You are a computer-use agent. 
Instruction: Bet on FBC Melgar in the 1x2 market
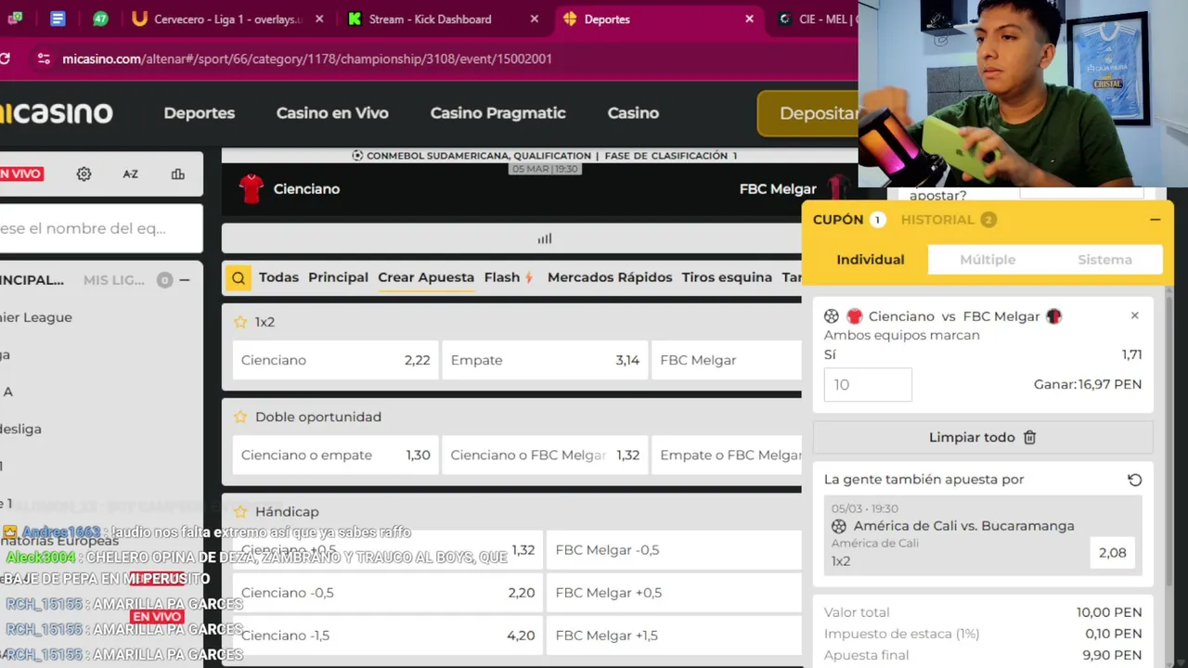click(x=729, y=360)
